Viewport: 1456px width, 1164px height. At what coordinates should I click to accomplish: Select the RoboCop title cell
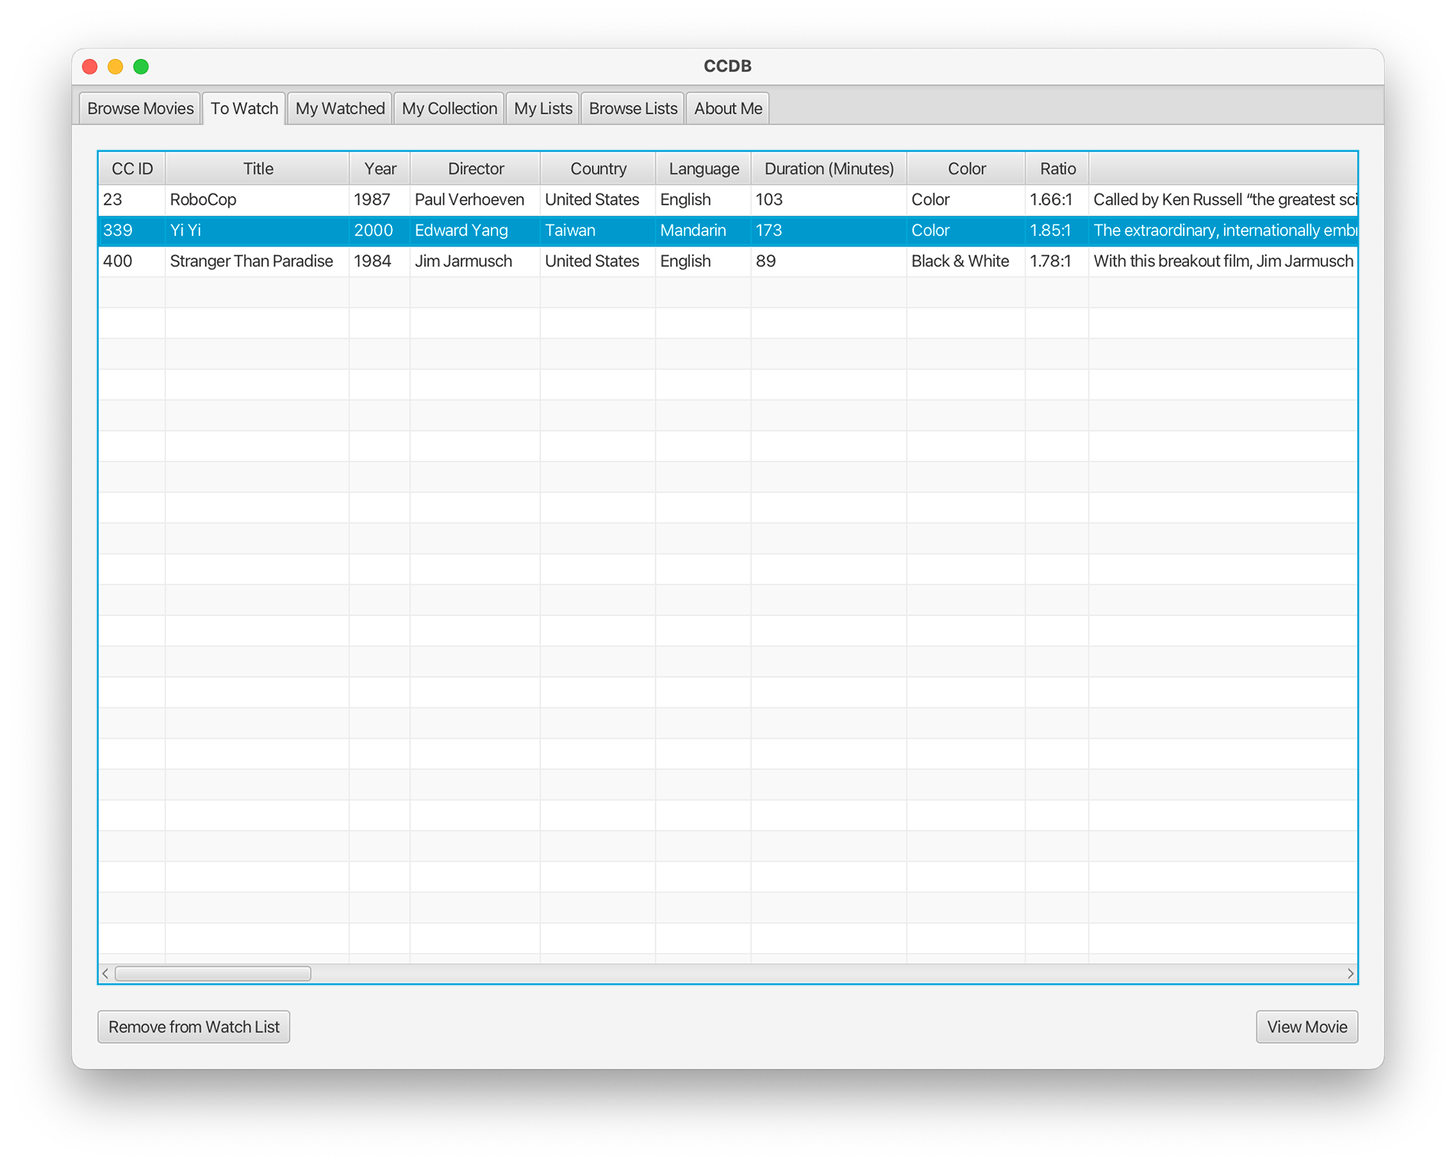pyautogui.click(x=257, y=199)
